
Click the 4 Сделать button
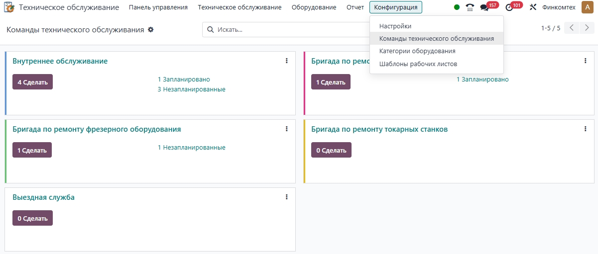click(32, 82)
